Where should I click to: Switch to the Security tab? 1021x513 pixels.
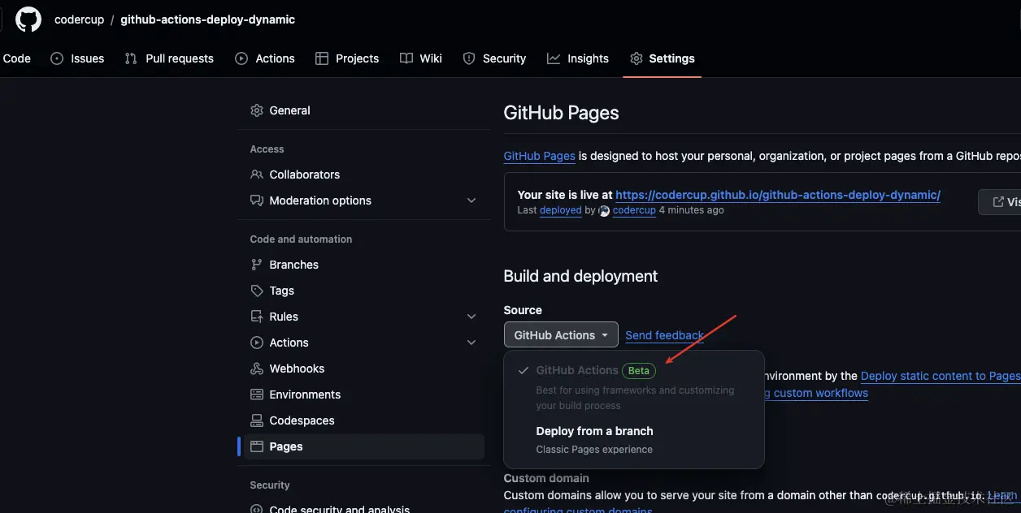494,58
